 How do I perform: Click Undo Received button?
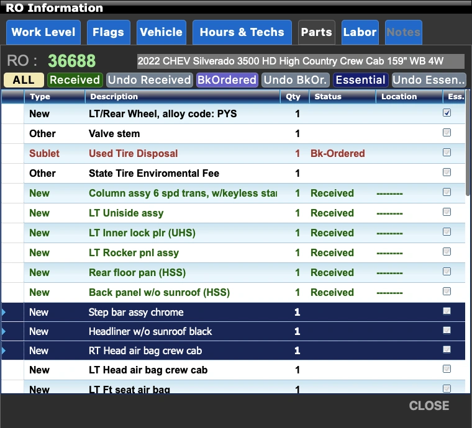pos(149,80)
